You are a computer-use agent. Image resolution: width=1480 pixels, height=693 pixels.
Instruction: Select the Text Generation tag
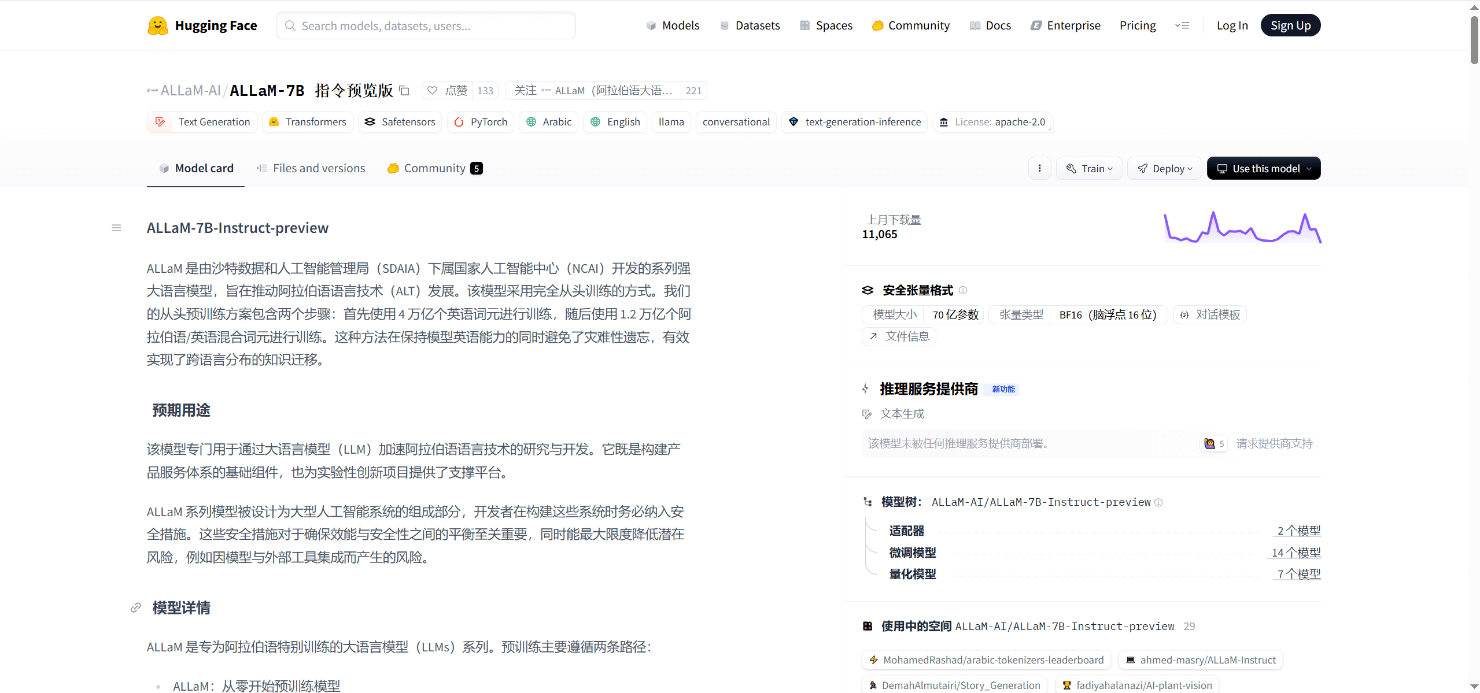click(x=202, y=122)
